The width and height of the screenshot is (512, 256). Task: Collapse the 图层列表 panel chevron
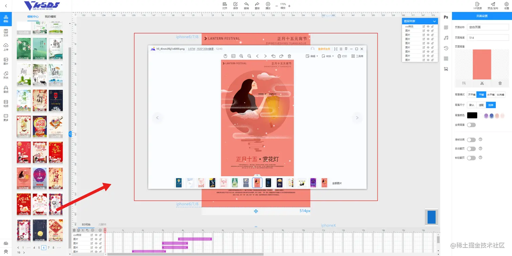[434, 21]
